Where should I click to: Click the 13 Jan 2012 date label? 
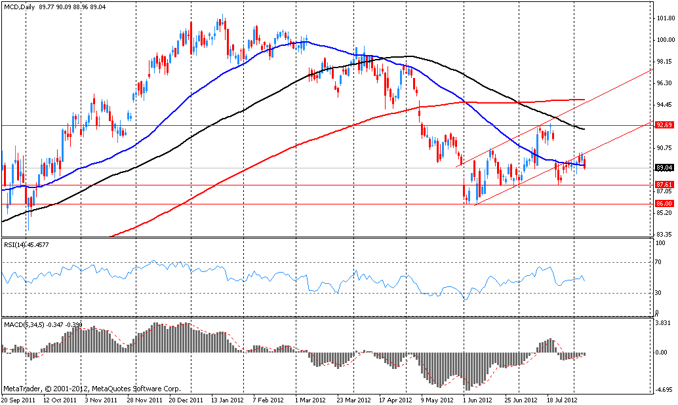227,400
